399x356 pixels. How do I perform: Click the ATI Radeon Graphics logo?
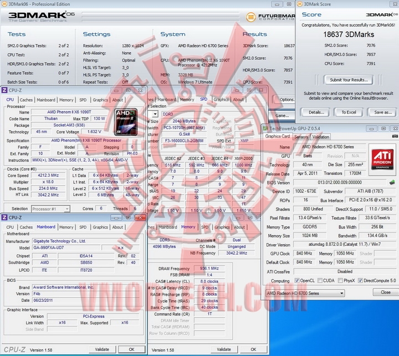click(382, 159)
